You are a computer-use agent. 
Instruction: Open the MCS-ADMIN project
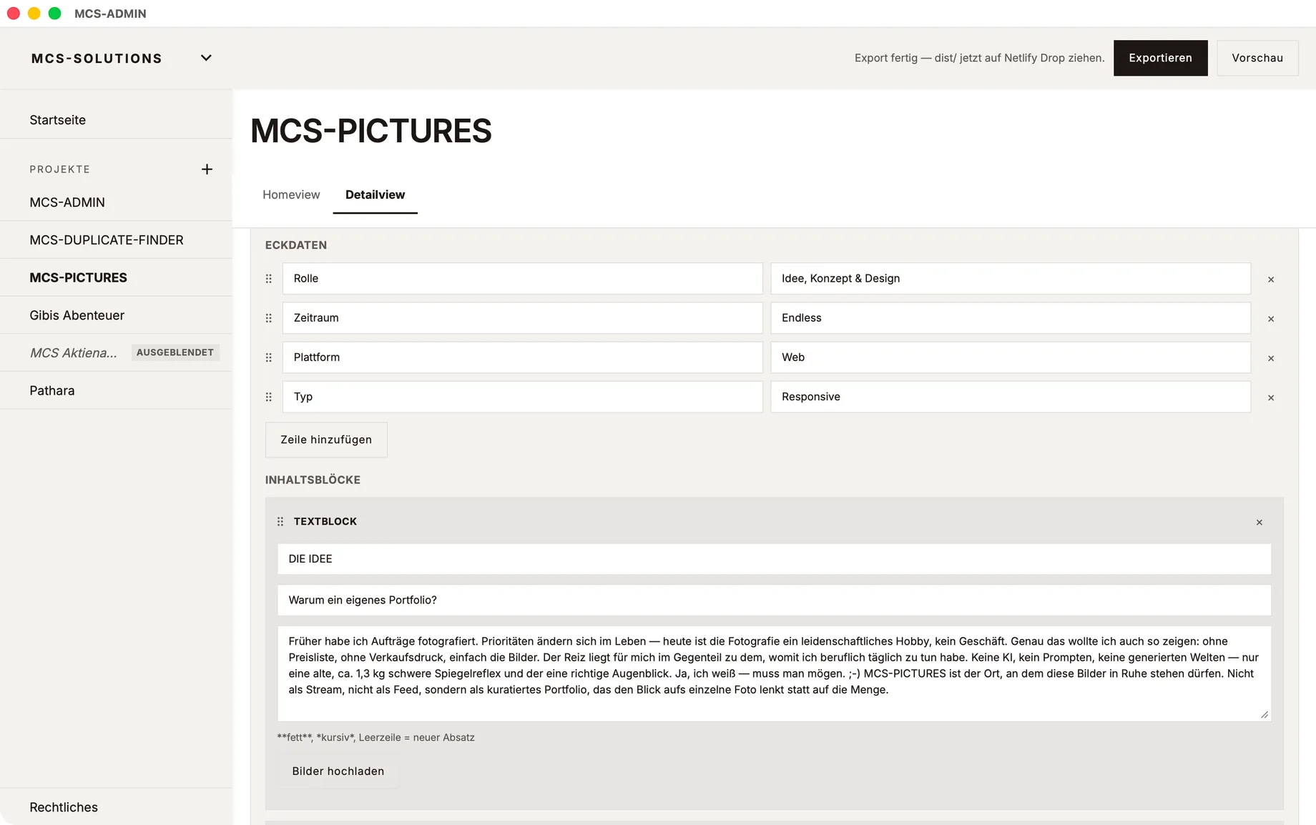116,202
